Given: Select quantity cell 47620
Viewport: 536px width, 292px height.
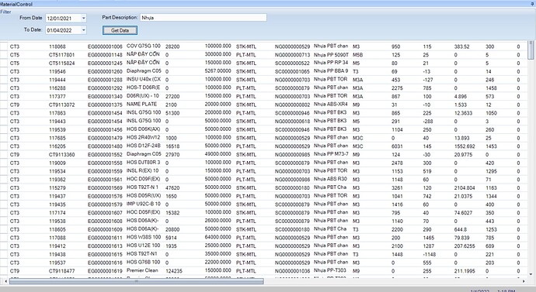Looking at the screenshot, I should click(172, 187).
